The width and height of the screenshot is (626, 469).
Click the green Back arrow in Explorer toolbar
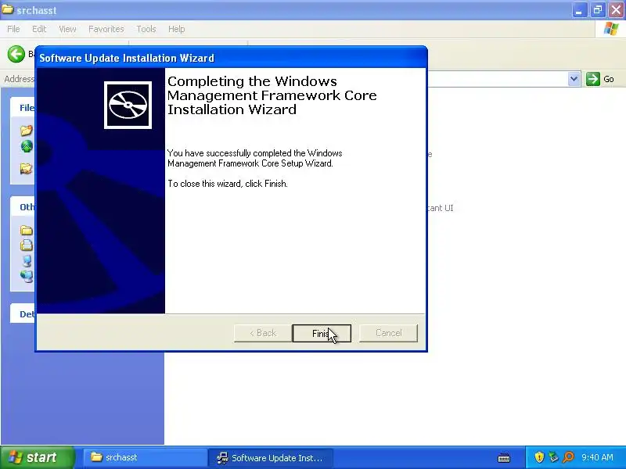[x=16, y=54]
